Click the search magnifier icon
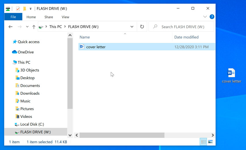 click(155, 26)
